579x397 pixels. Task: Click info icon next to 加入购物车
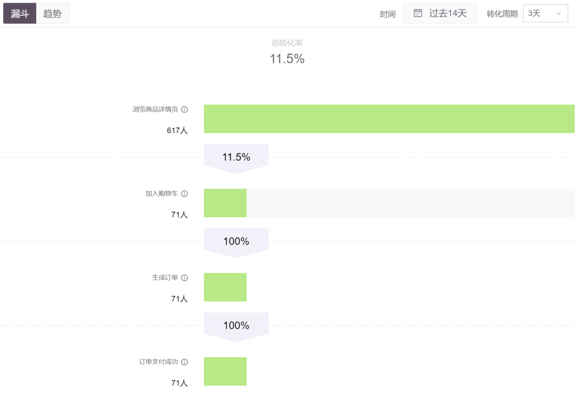click(x=184, y=194)
